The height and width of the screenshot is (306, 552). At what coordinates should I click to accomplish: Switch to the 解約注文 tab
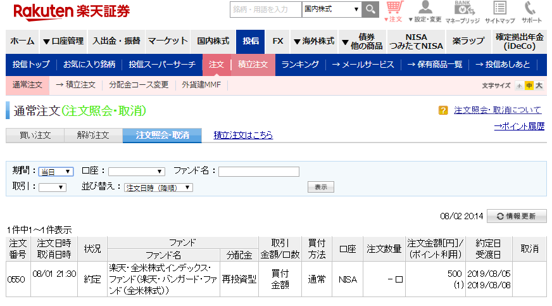pyautogui.click(x=93, y=135)
